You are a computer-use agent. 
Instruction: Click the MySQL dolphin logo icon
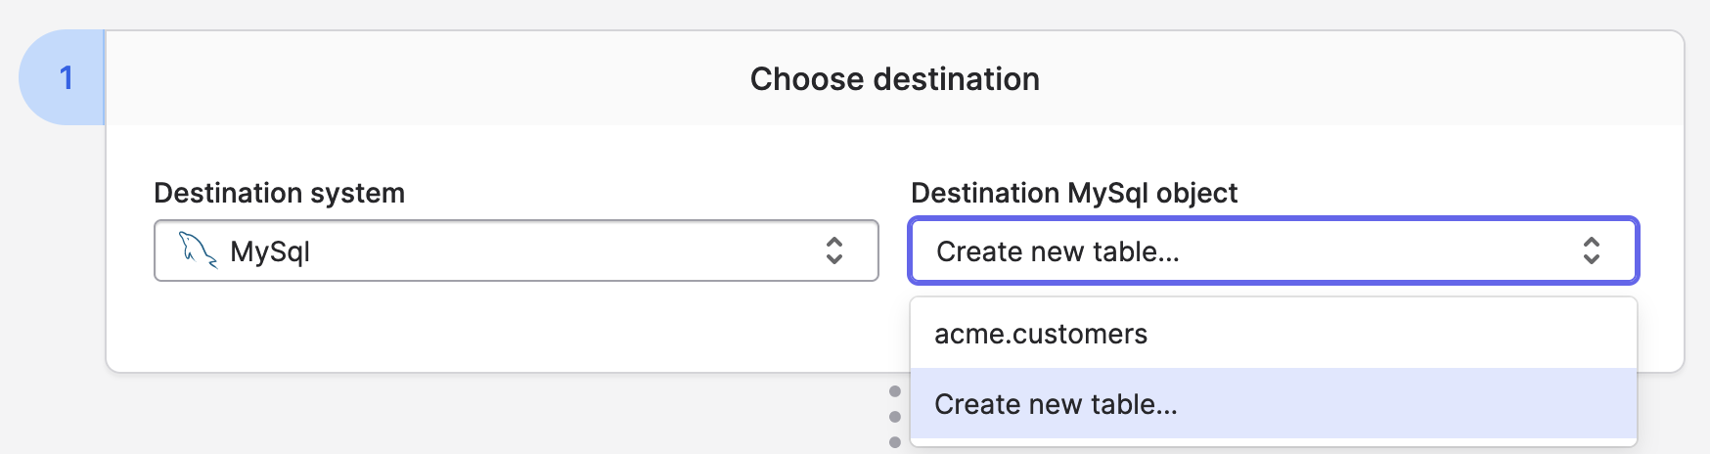tap(197, 250)
